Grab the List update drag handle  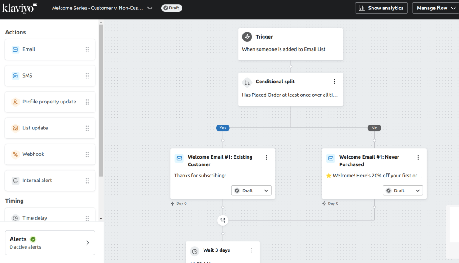pyautogui.click(x=87, y=128)
